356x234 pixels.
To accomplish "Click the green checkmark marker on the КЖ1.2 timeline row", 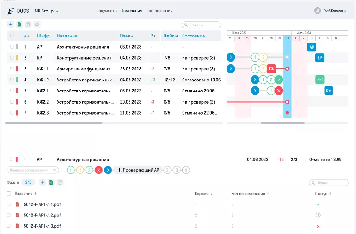I will click(278, 80).
